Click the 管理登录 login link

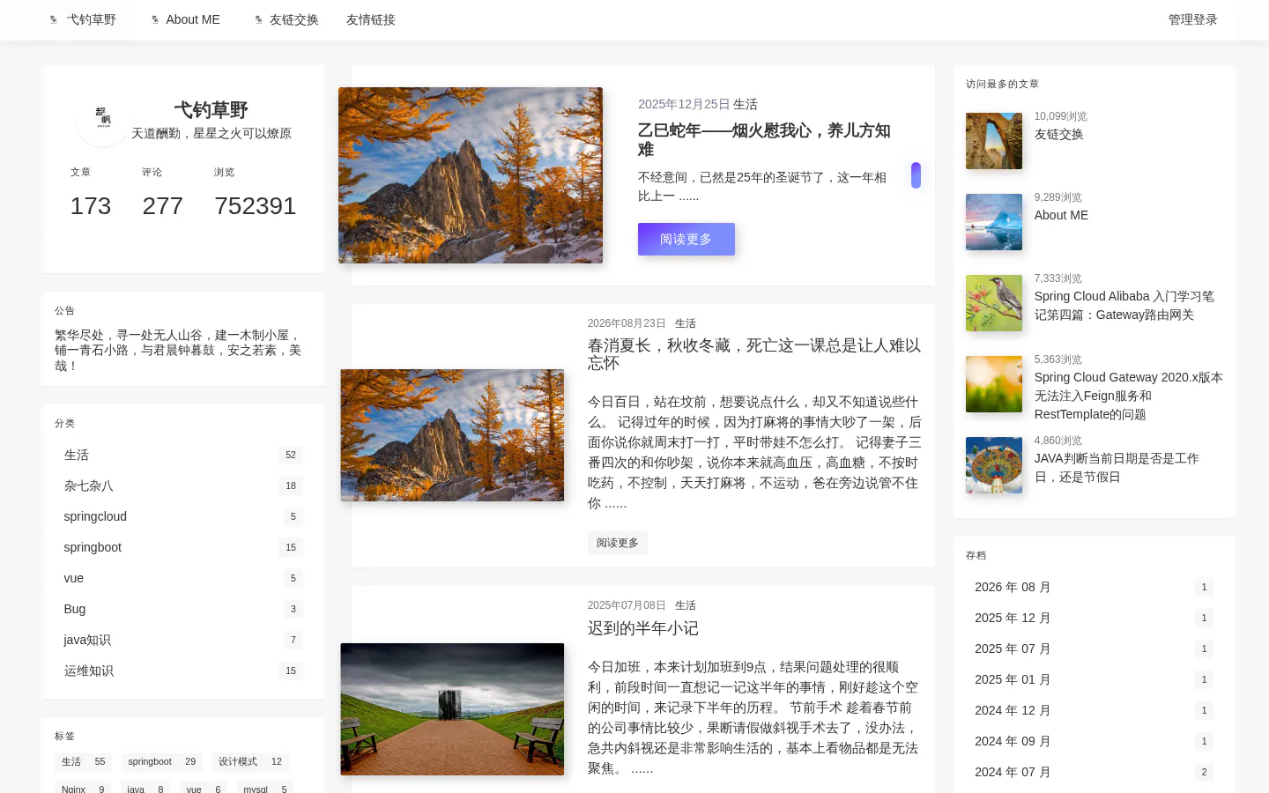coord(1193,19)
